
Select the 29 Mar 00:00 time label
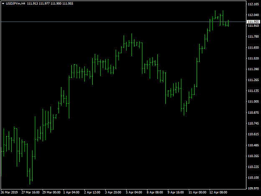click(51, 192)
